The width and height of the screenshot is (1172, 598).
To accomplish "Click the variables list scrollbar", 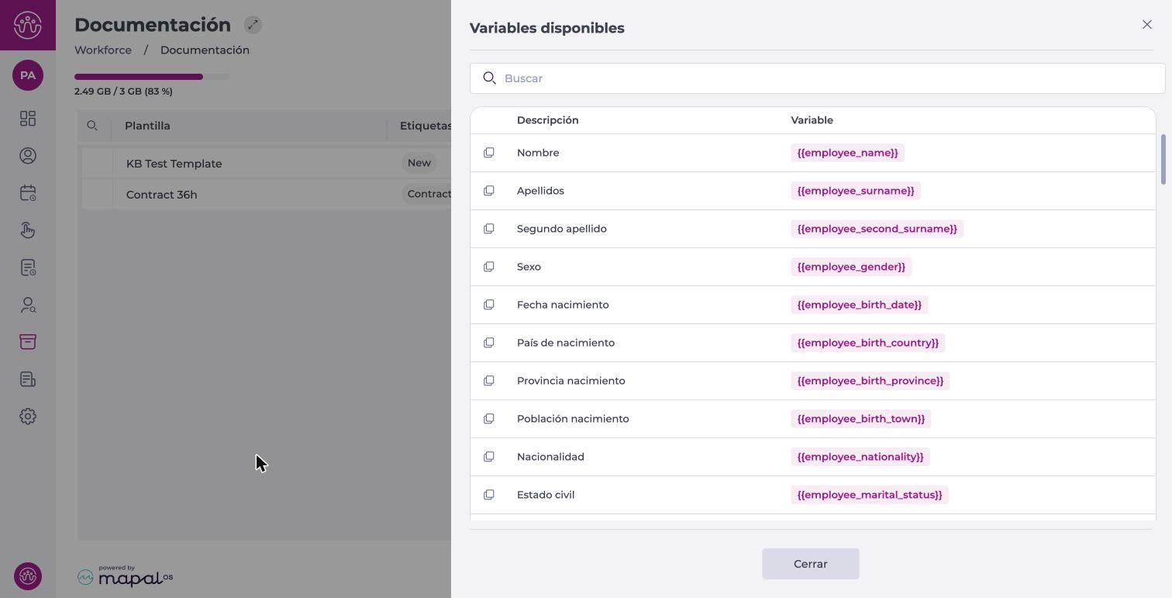I will [1163, 160].
